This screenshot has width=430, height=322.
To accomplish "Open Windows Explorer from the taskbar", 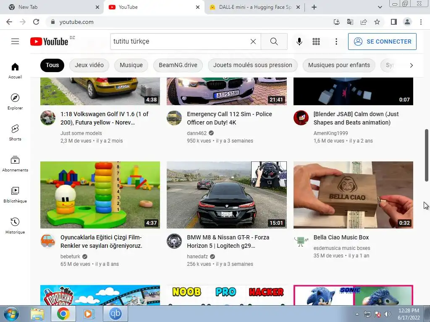I will point(37,314).
